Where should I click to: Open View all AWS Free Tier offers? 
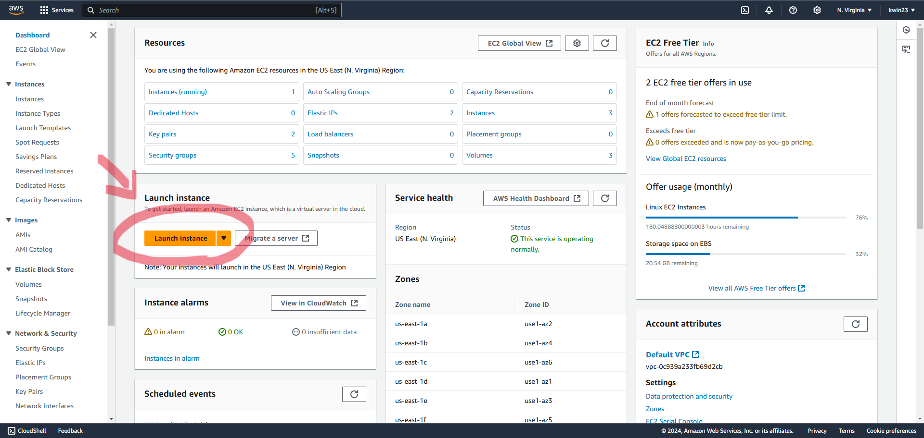click(757, 288)
